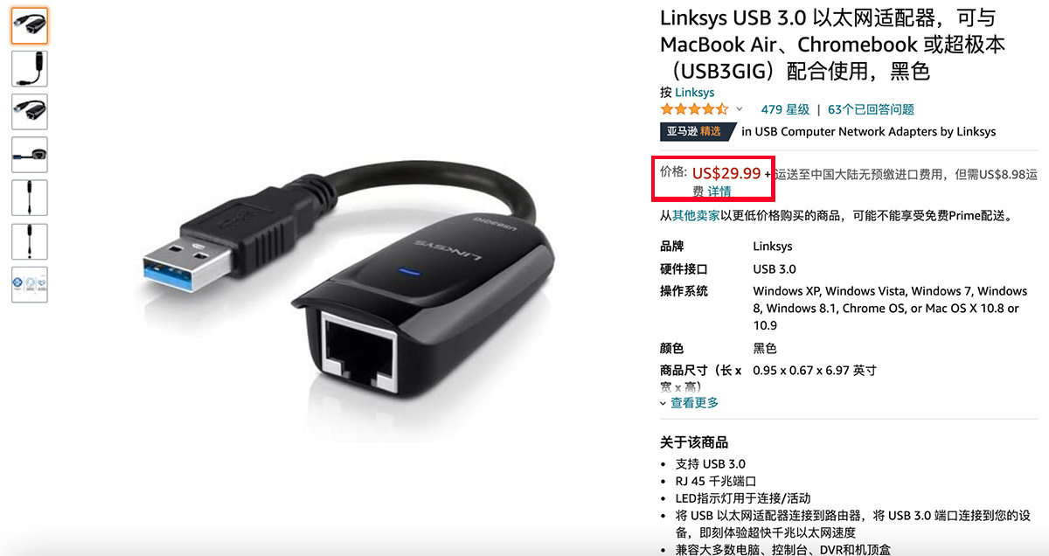
Task: Expand product details with 查看更多
Action: (690, 403)
